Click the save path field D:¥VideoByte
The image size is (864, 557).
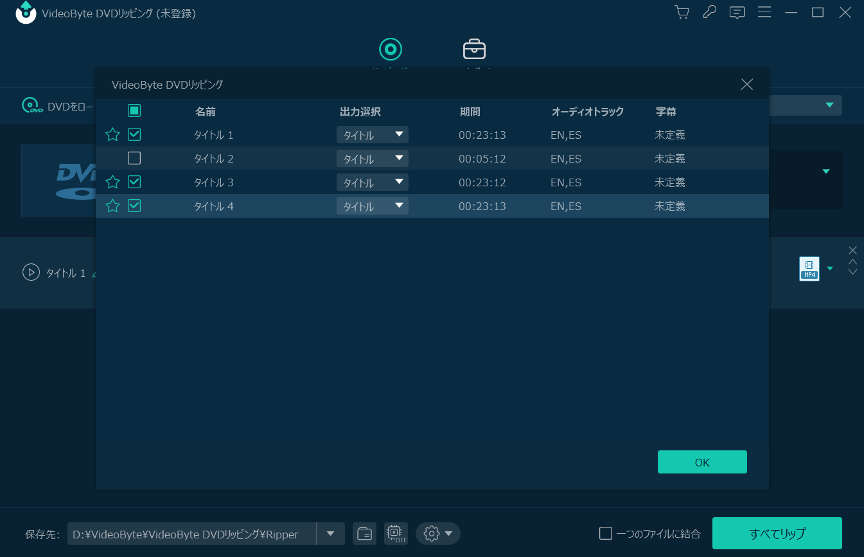tap(191, 533)
